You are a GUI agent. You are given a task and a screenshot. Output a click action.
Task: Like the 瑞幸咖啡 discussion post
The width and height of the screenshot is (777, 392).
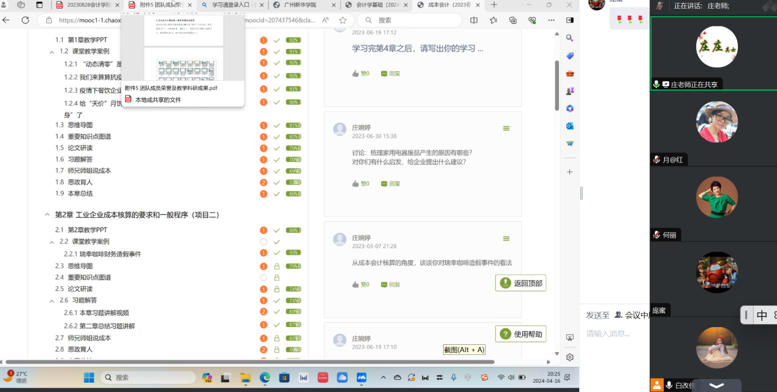click(x=360, y=284)
